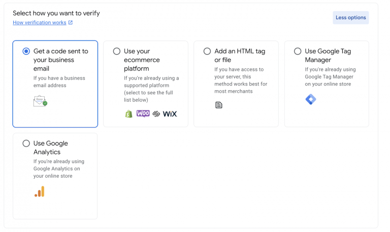The height and width of the screenshot is (232, 390).
Task: Collapse the list with Less options
Action: coord(350,18)
